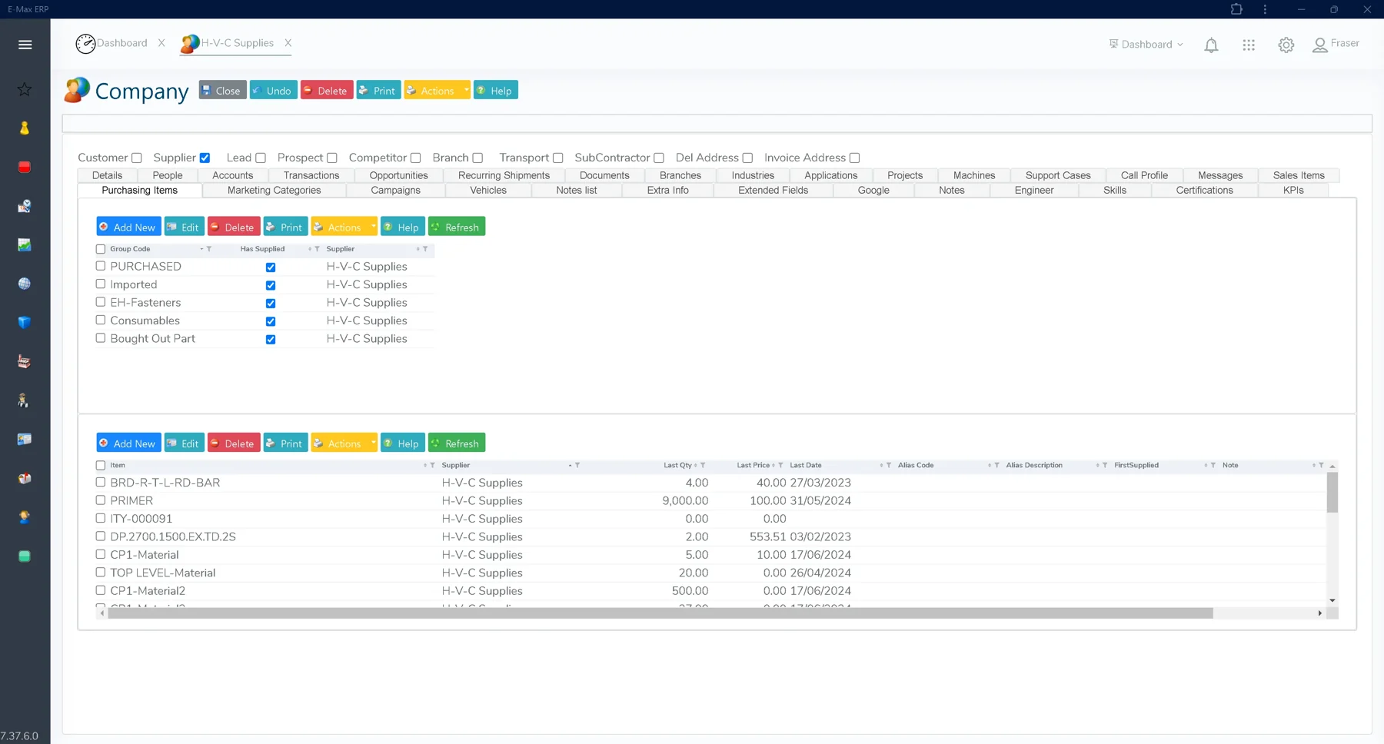
Task: Open the Recurring Shipments tab
Action: click(504, 175)
